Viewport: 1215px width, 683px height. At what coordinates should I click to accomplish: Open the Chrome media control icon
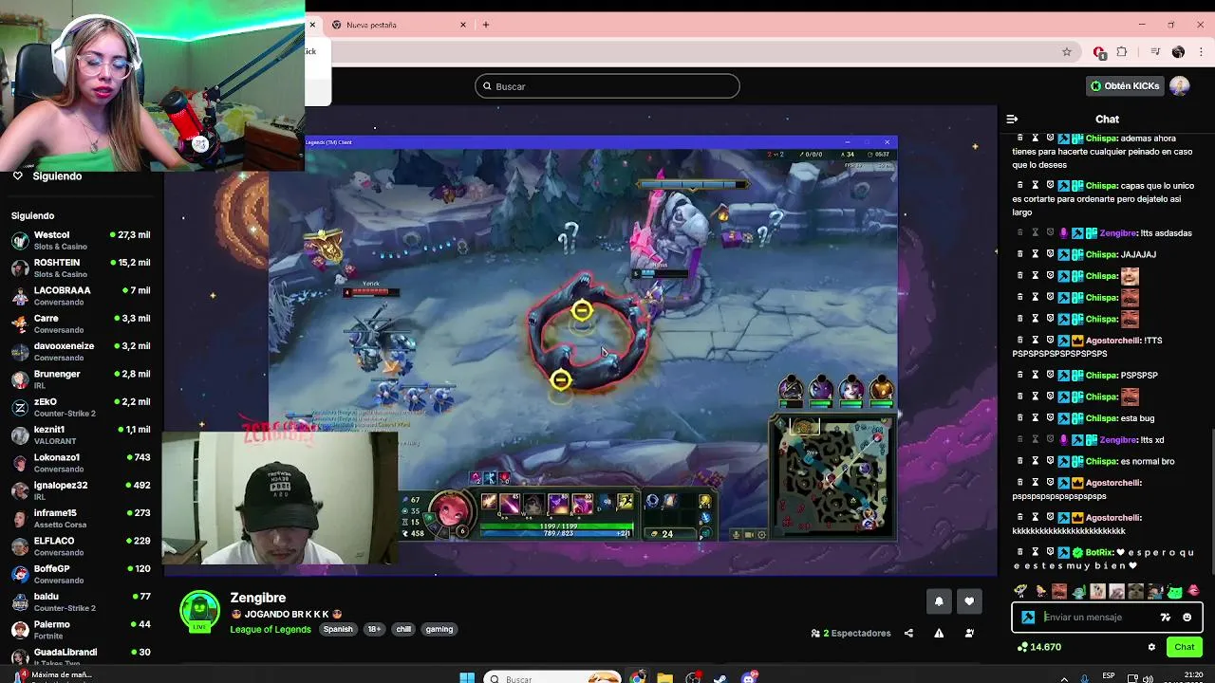[1155, 52]
